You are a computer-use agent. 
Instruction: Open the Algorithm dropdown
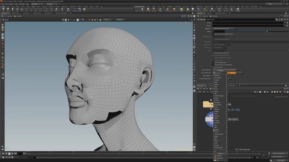[224, 28]
